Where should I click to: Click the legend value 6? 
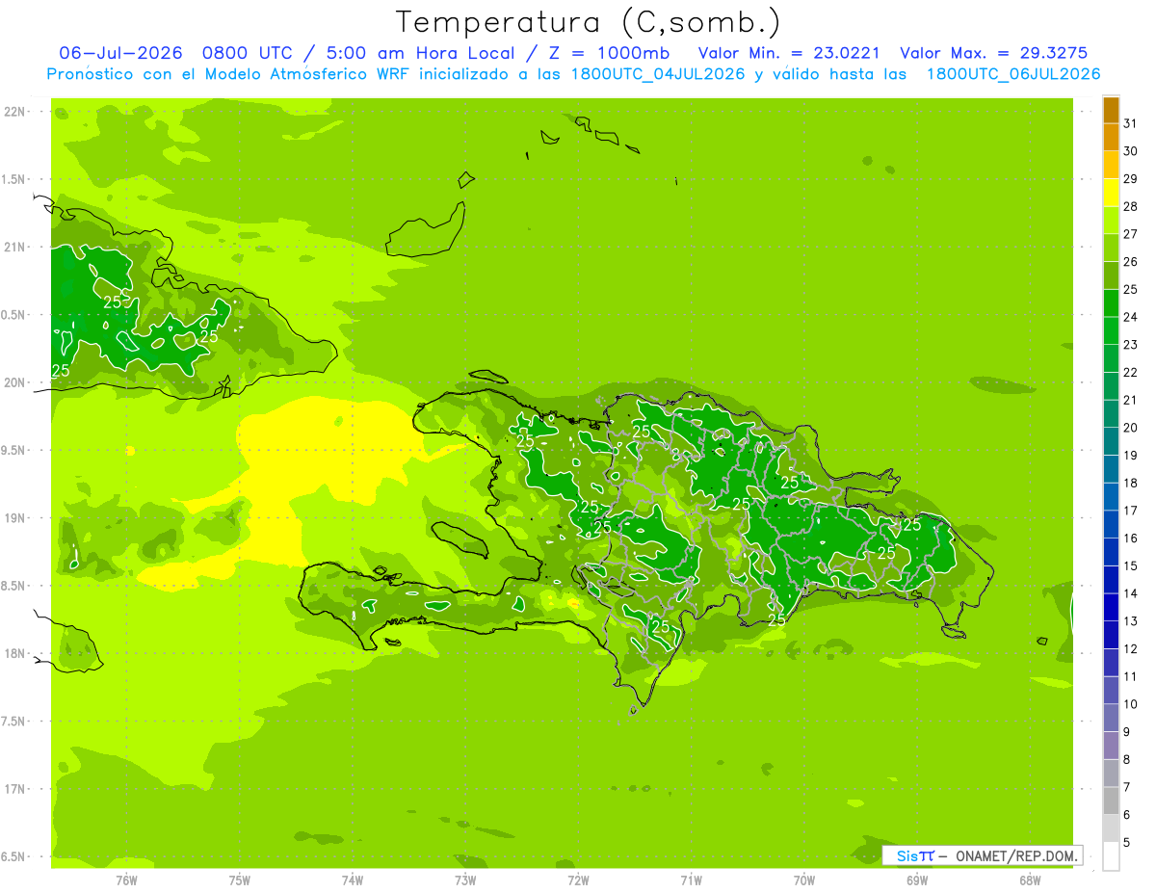1126,815
